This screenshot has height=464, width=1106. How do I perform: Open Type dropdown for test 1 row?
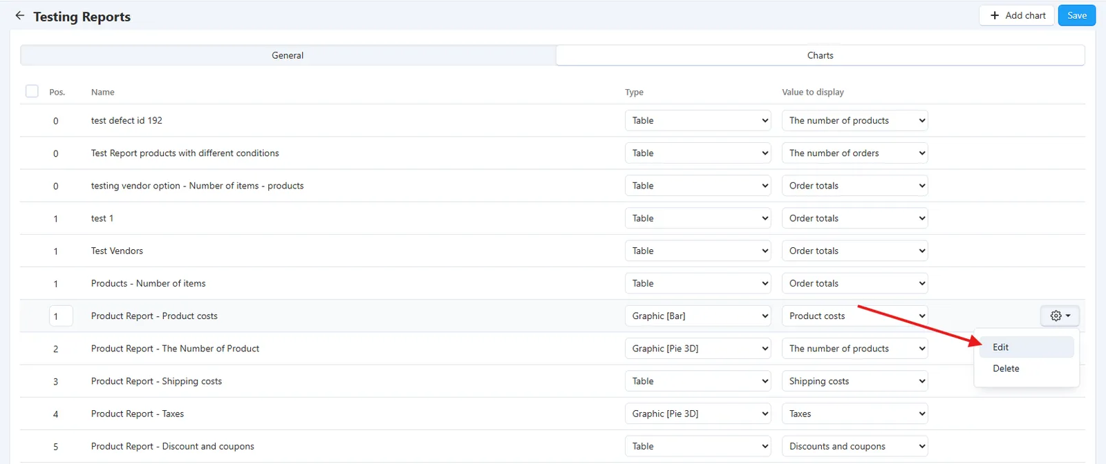698,218
